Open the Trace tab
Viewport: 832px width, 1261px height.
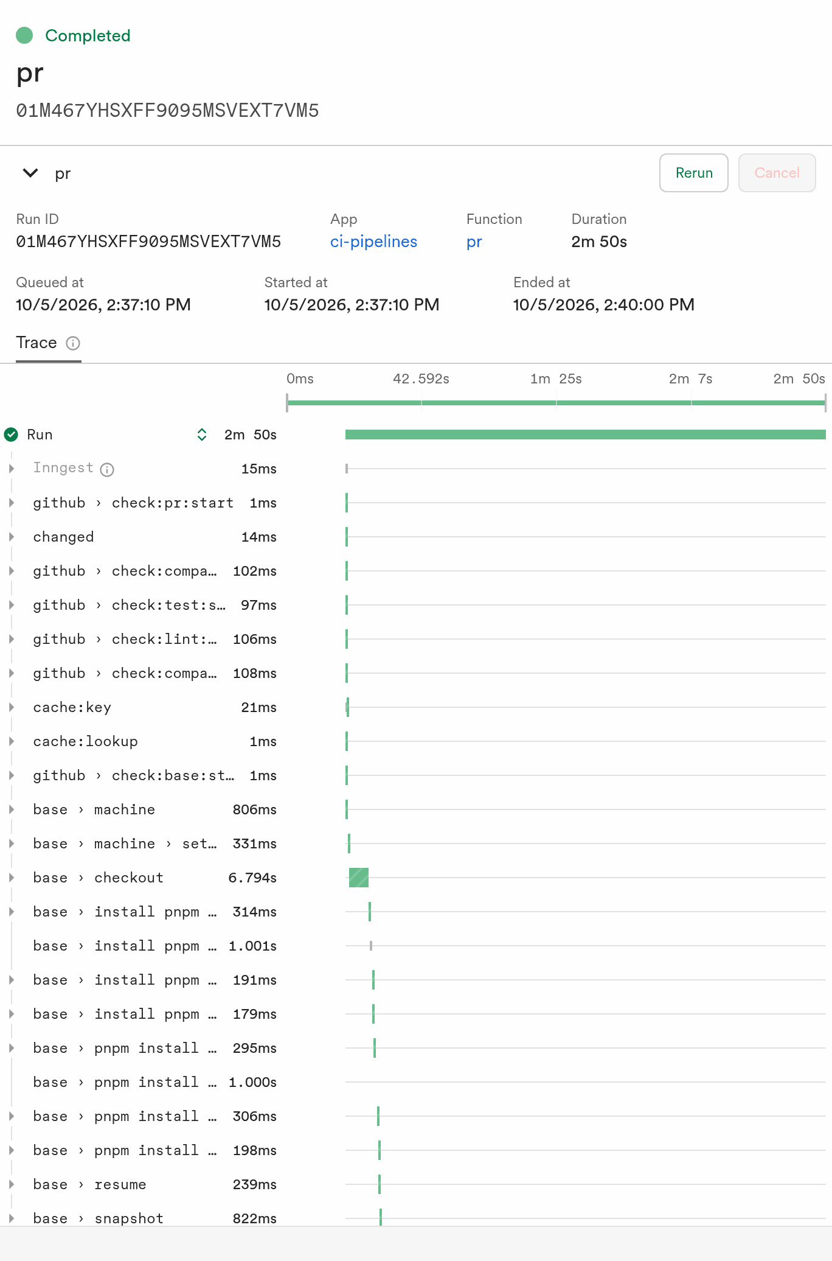tap(36, 343)
